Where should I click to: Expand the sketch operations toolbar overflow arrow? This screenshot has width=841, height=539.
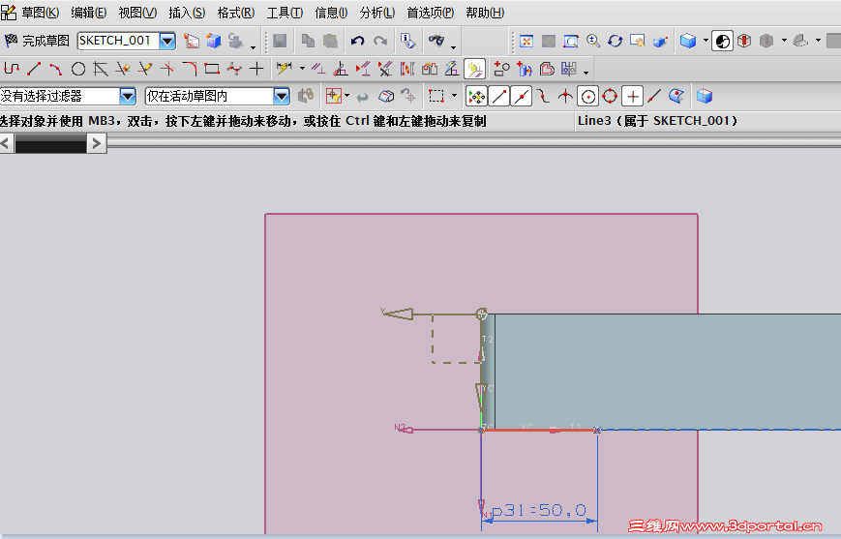coord(586,73)
